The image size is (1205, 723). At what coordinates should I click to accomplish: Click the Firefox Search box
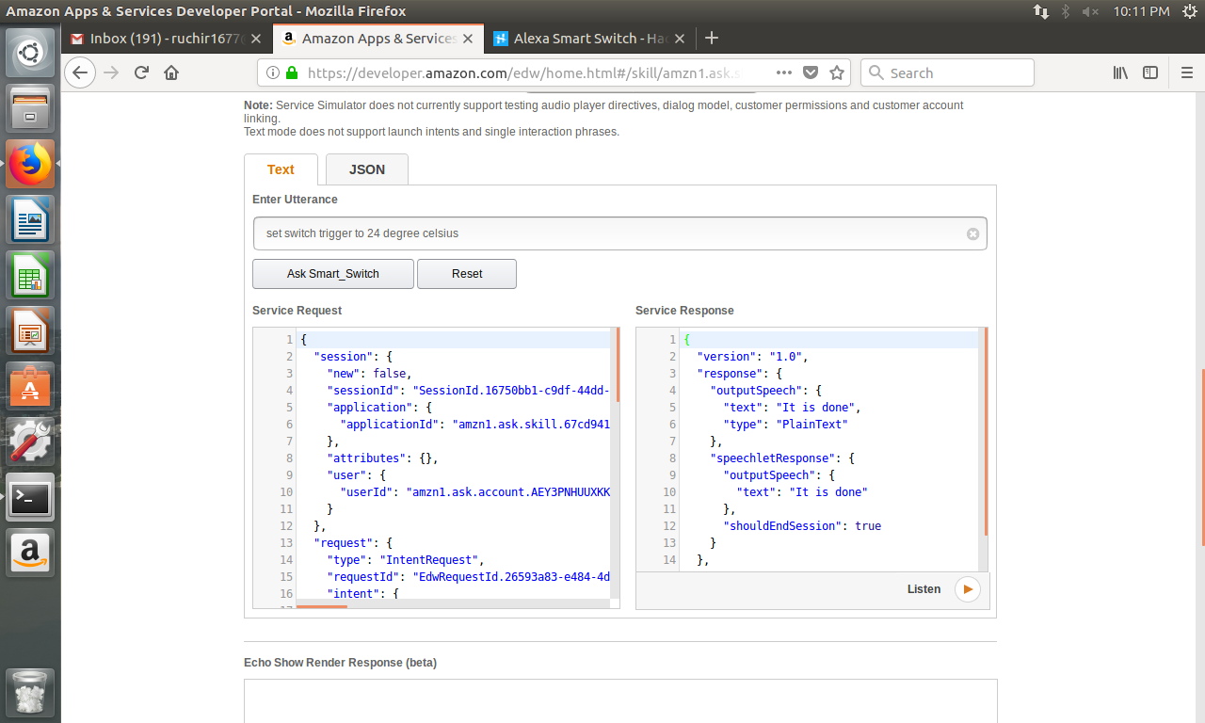pos(948,72)
